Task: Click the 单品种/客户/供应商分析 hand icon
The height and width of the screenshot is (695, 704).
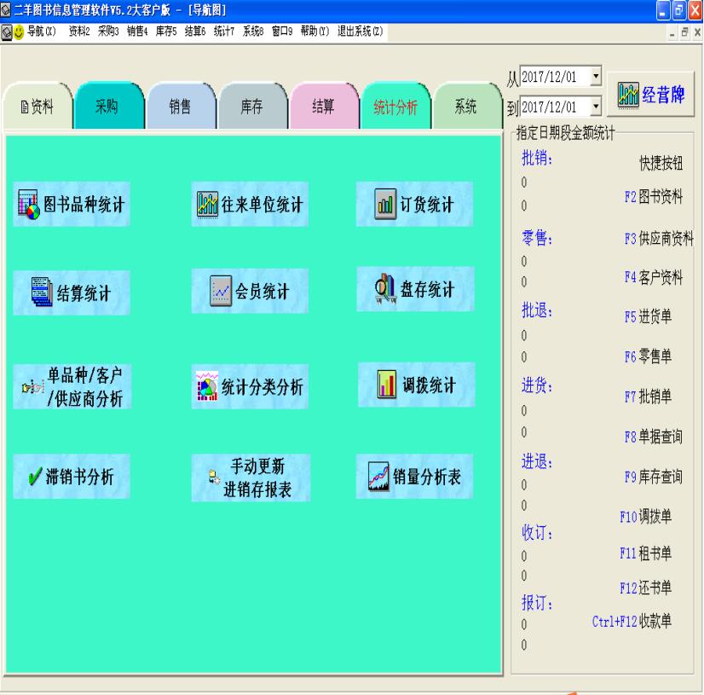Action: pyautogui.click(x=33, y=386)
